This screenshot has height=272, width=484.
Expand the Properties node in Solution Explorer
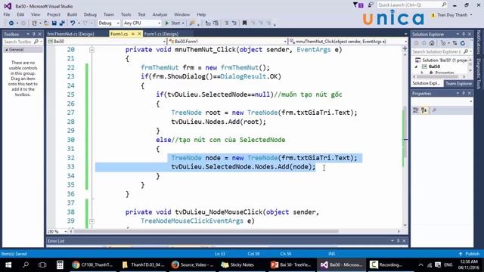(422, 73)
